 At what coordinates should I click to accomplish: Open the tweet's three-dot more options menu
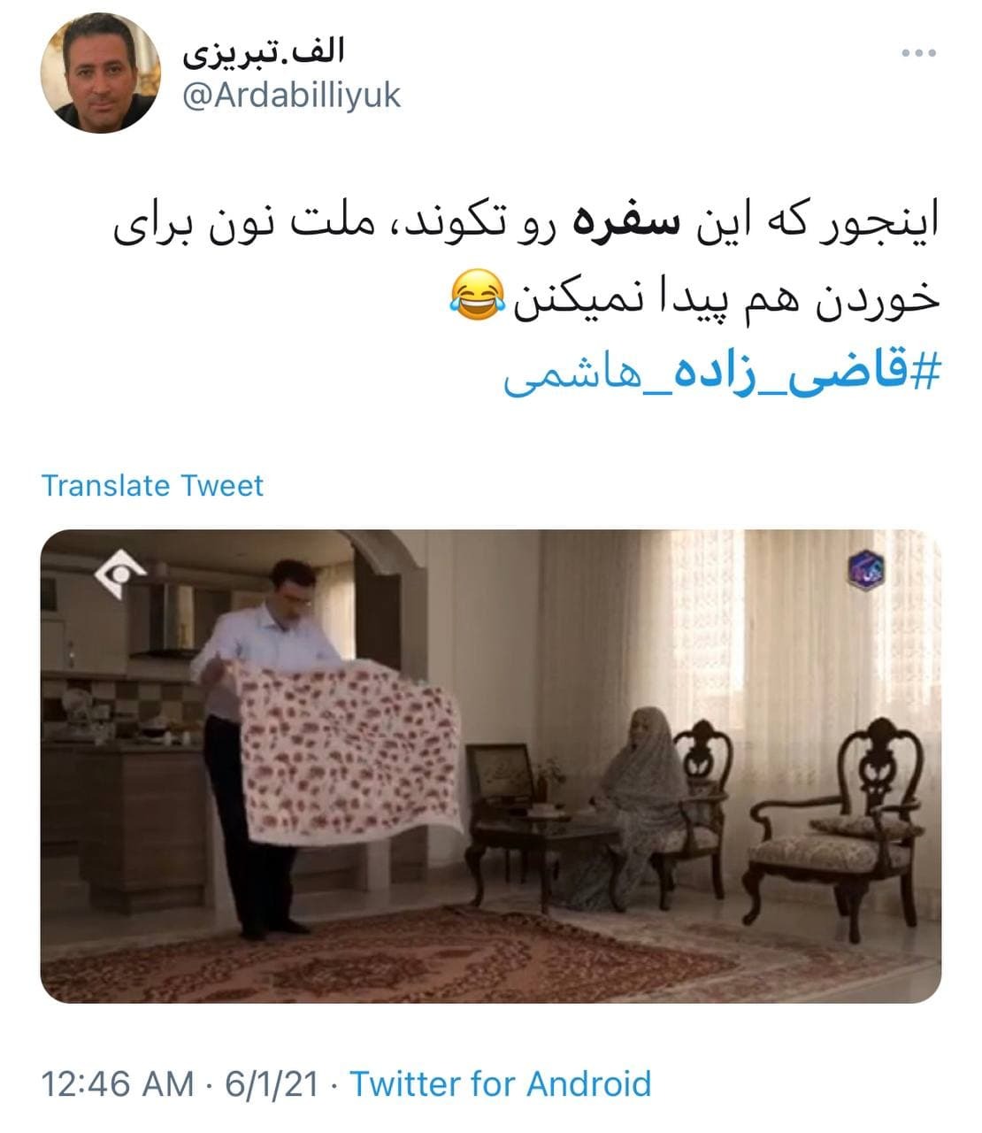click(x=917, y=54)
